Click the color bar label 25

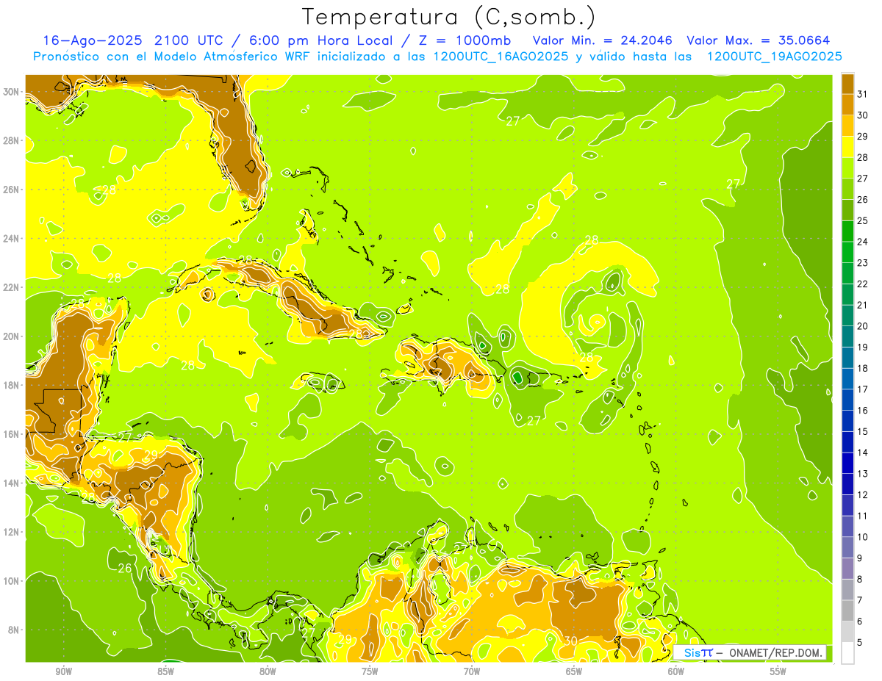(x=862, y=220)
